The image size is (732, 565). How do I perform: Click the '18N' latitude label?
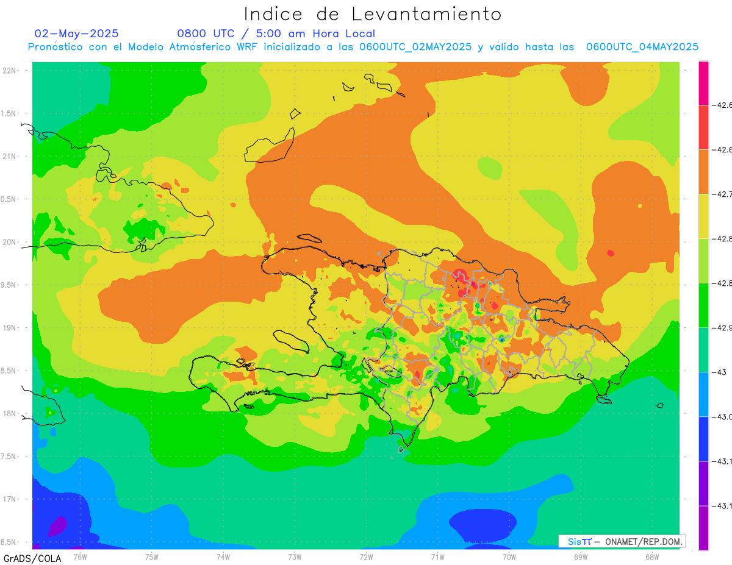pyautogui.click(x=10, y=414)
